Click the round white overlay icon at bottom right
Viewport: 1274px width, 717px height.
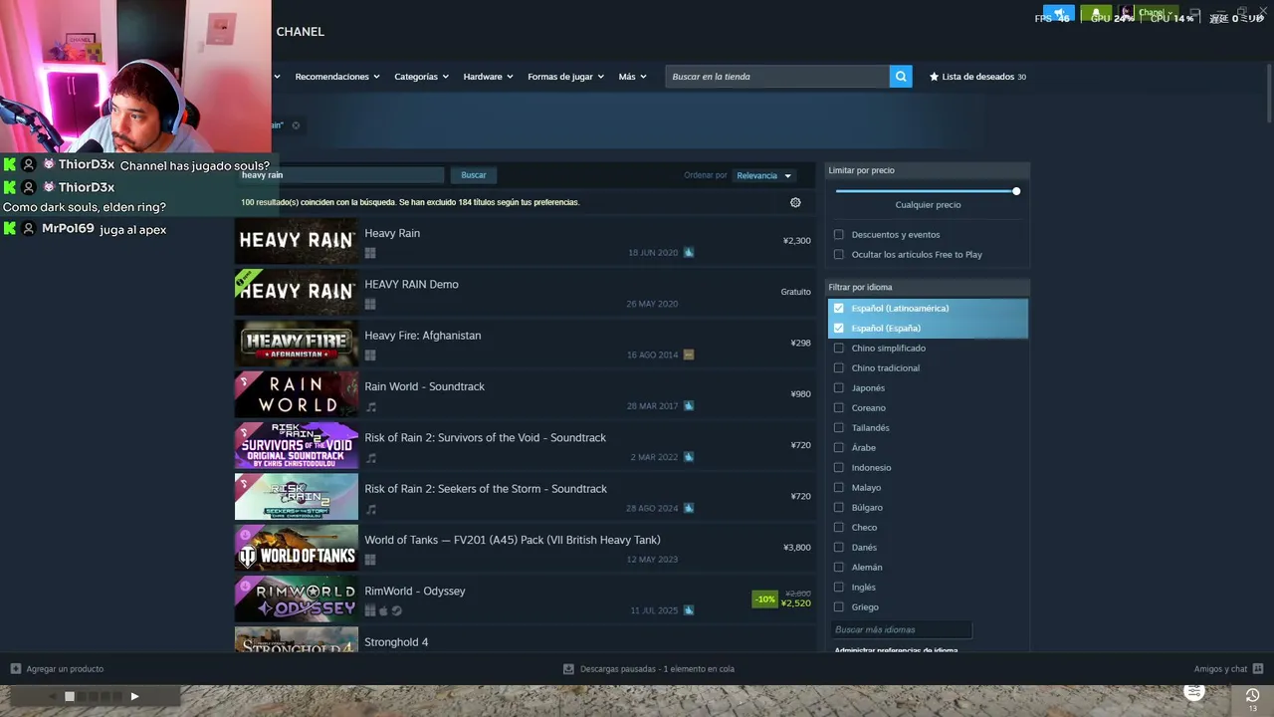pos(1194,691)
